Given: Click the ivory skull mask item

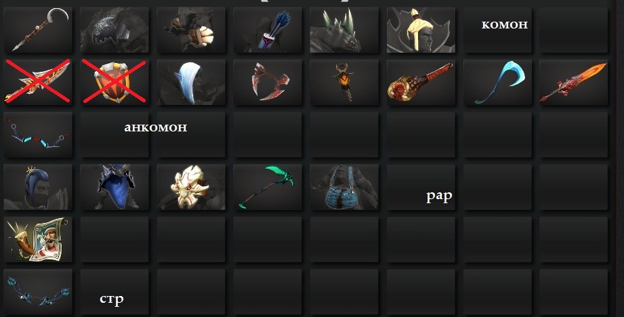Looking at the screenshot, I should pyautogui.click(x=191, y=187).
